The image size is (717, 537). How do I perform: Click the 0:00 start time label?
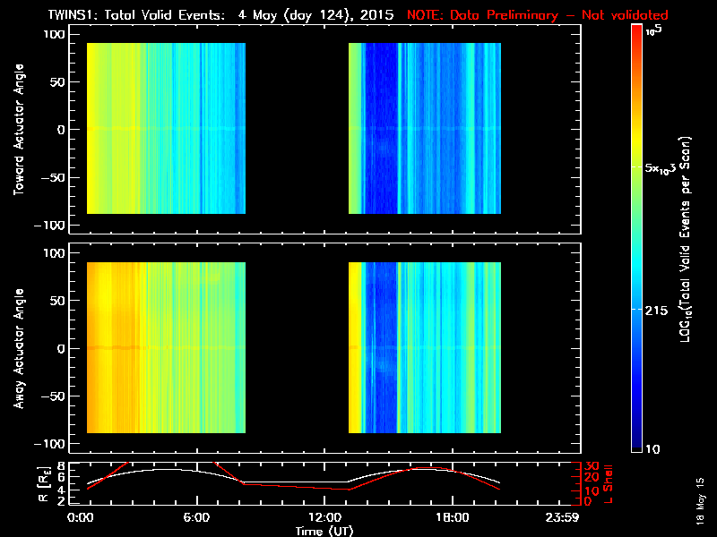pyautogui.click(x=81, y=517)
